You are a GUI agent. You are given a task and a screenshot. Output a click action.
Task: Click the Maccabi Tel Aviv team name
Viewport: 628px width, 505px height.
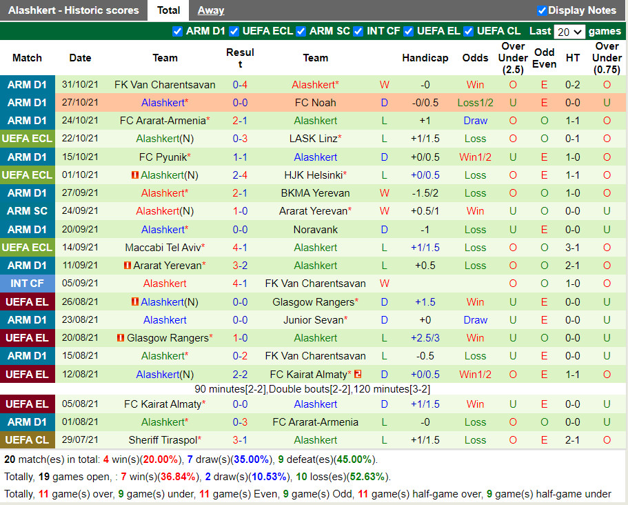[164, 248]
